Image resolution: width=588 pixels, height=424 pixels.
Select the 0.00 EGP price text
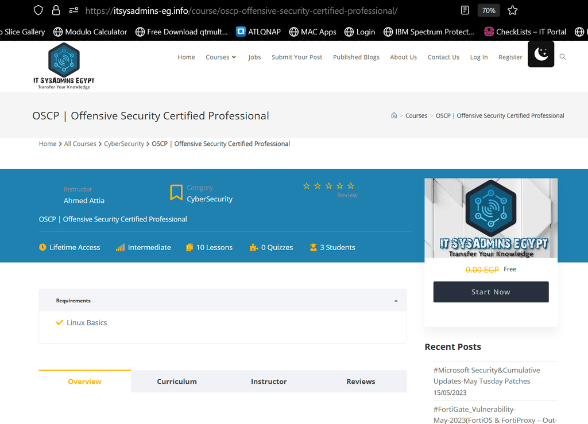point(482,269)
